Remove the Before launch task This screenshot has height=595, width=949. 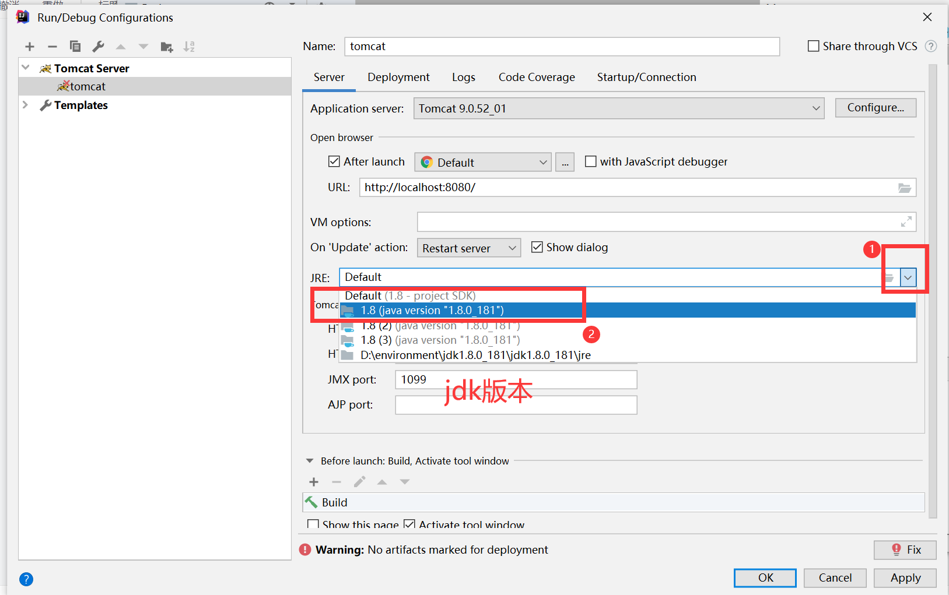point(337,482)
